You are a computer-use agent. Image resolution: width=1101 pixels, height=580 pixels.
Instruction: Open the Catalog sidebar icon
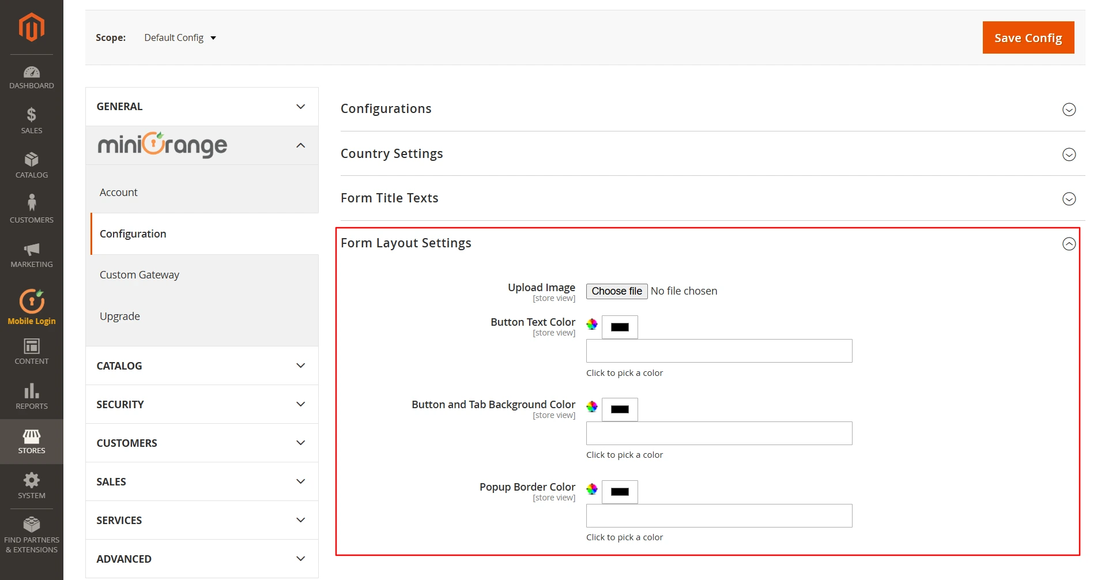[32, 163]
